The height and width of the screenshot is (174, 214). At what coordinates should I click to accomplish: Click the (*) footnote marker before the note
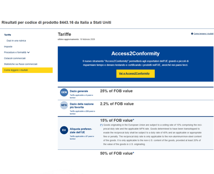pos(101,125)
